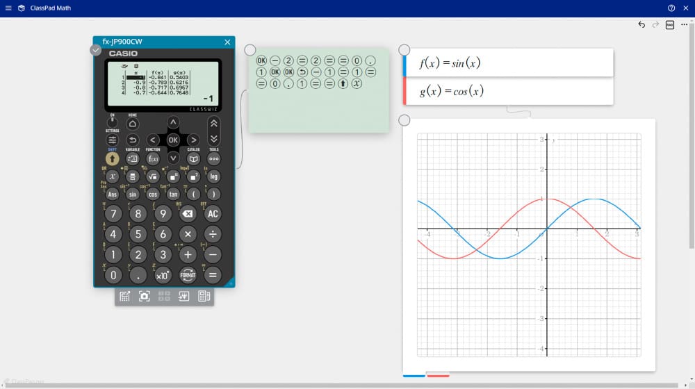Viewport: 695px width, 389px height.
Task: Tap the calculator x variable key
Action: pyautogui.click(x=112, y=176)
